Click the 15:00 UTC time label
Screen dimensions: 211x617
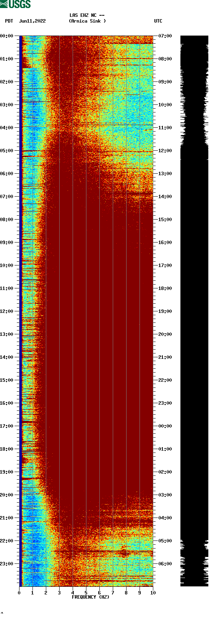[165, 220]
